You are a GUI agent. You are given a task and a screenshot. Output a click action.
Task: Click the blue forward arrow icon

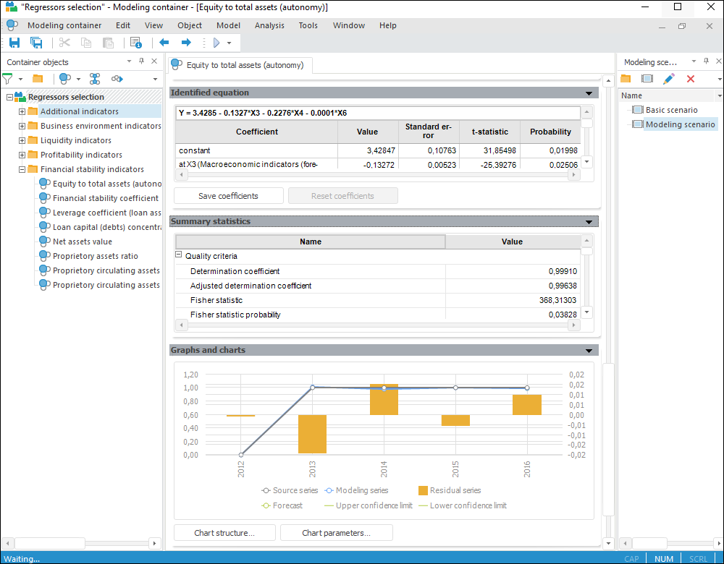pos(185,43)
